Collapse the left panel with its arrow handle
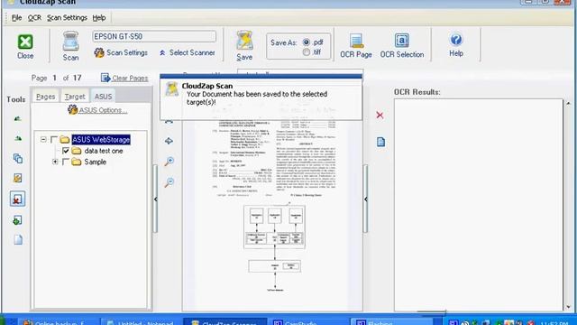 [155, 199]
